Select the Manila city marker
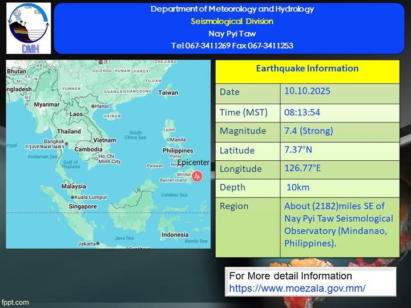411x308 pixels. [168, 140]
